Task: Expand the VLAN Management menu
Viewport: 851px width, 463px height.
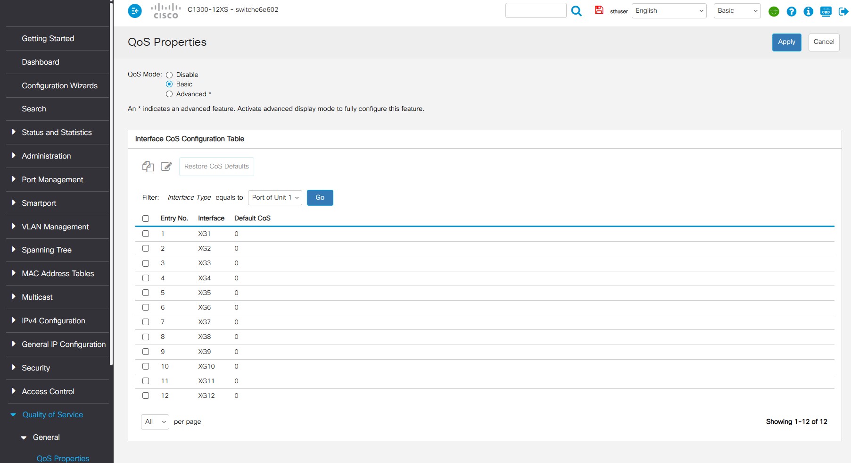Action: coord(55,227)
